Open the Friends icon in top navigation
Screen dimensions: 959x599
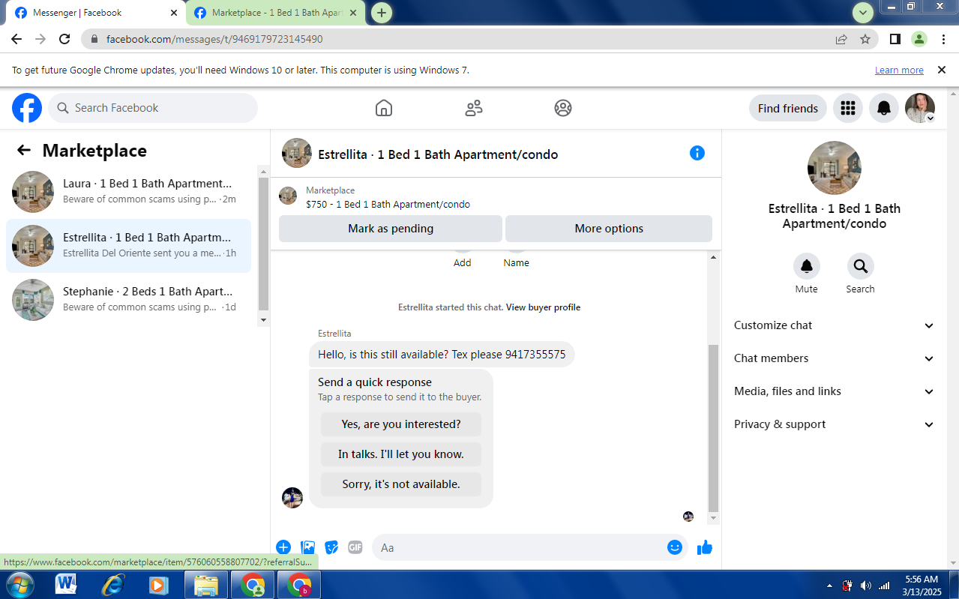point(474,108)
